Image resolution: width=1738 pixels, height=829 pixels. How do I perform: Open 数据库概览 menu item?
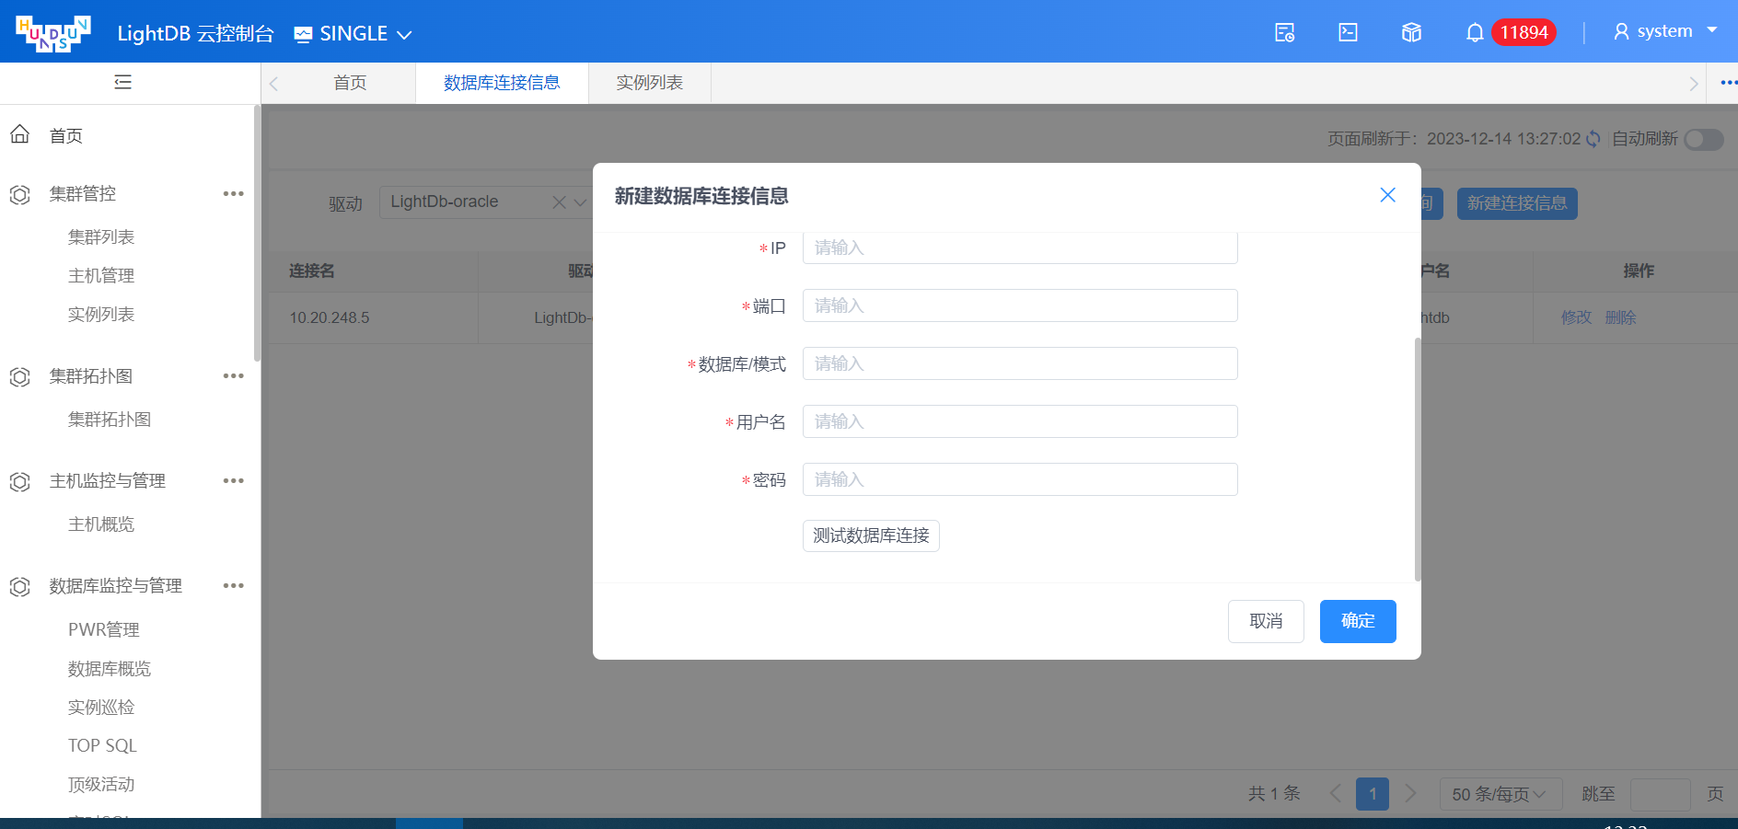click(x=110, y=669)
